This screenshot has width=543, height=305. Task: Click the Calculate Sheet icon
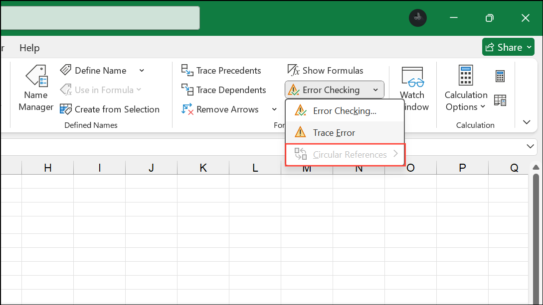(x=500, y=101)
